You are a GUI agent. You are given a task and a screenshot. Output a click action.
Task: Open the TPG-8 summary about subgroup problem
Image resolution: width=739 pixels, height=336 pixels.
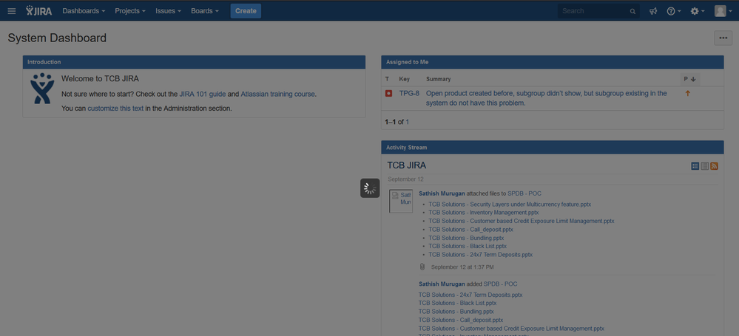(547, 98)
